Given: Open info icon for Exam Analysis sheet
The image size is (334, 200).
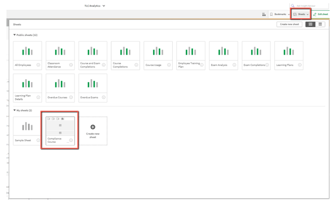Looking at the screenshot, I should [x=234, y=65].
